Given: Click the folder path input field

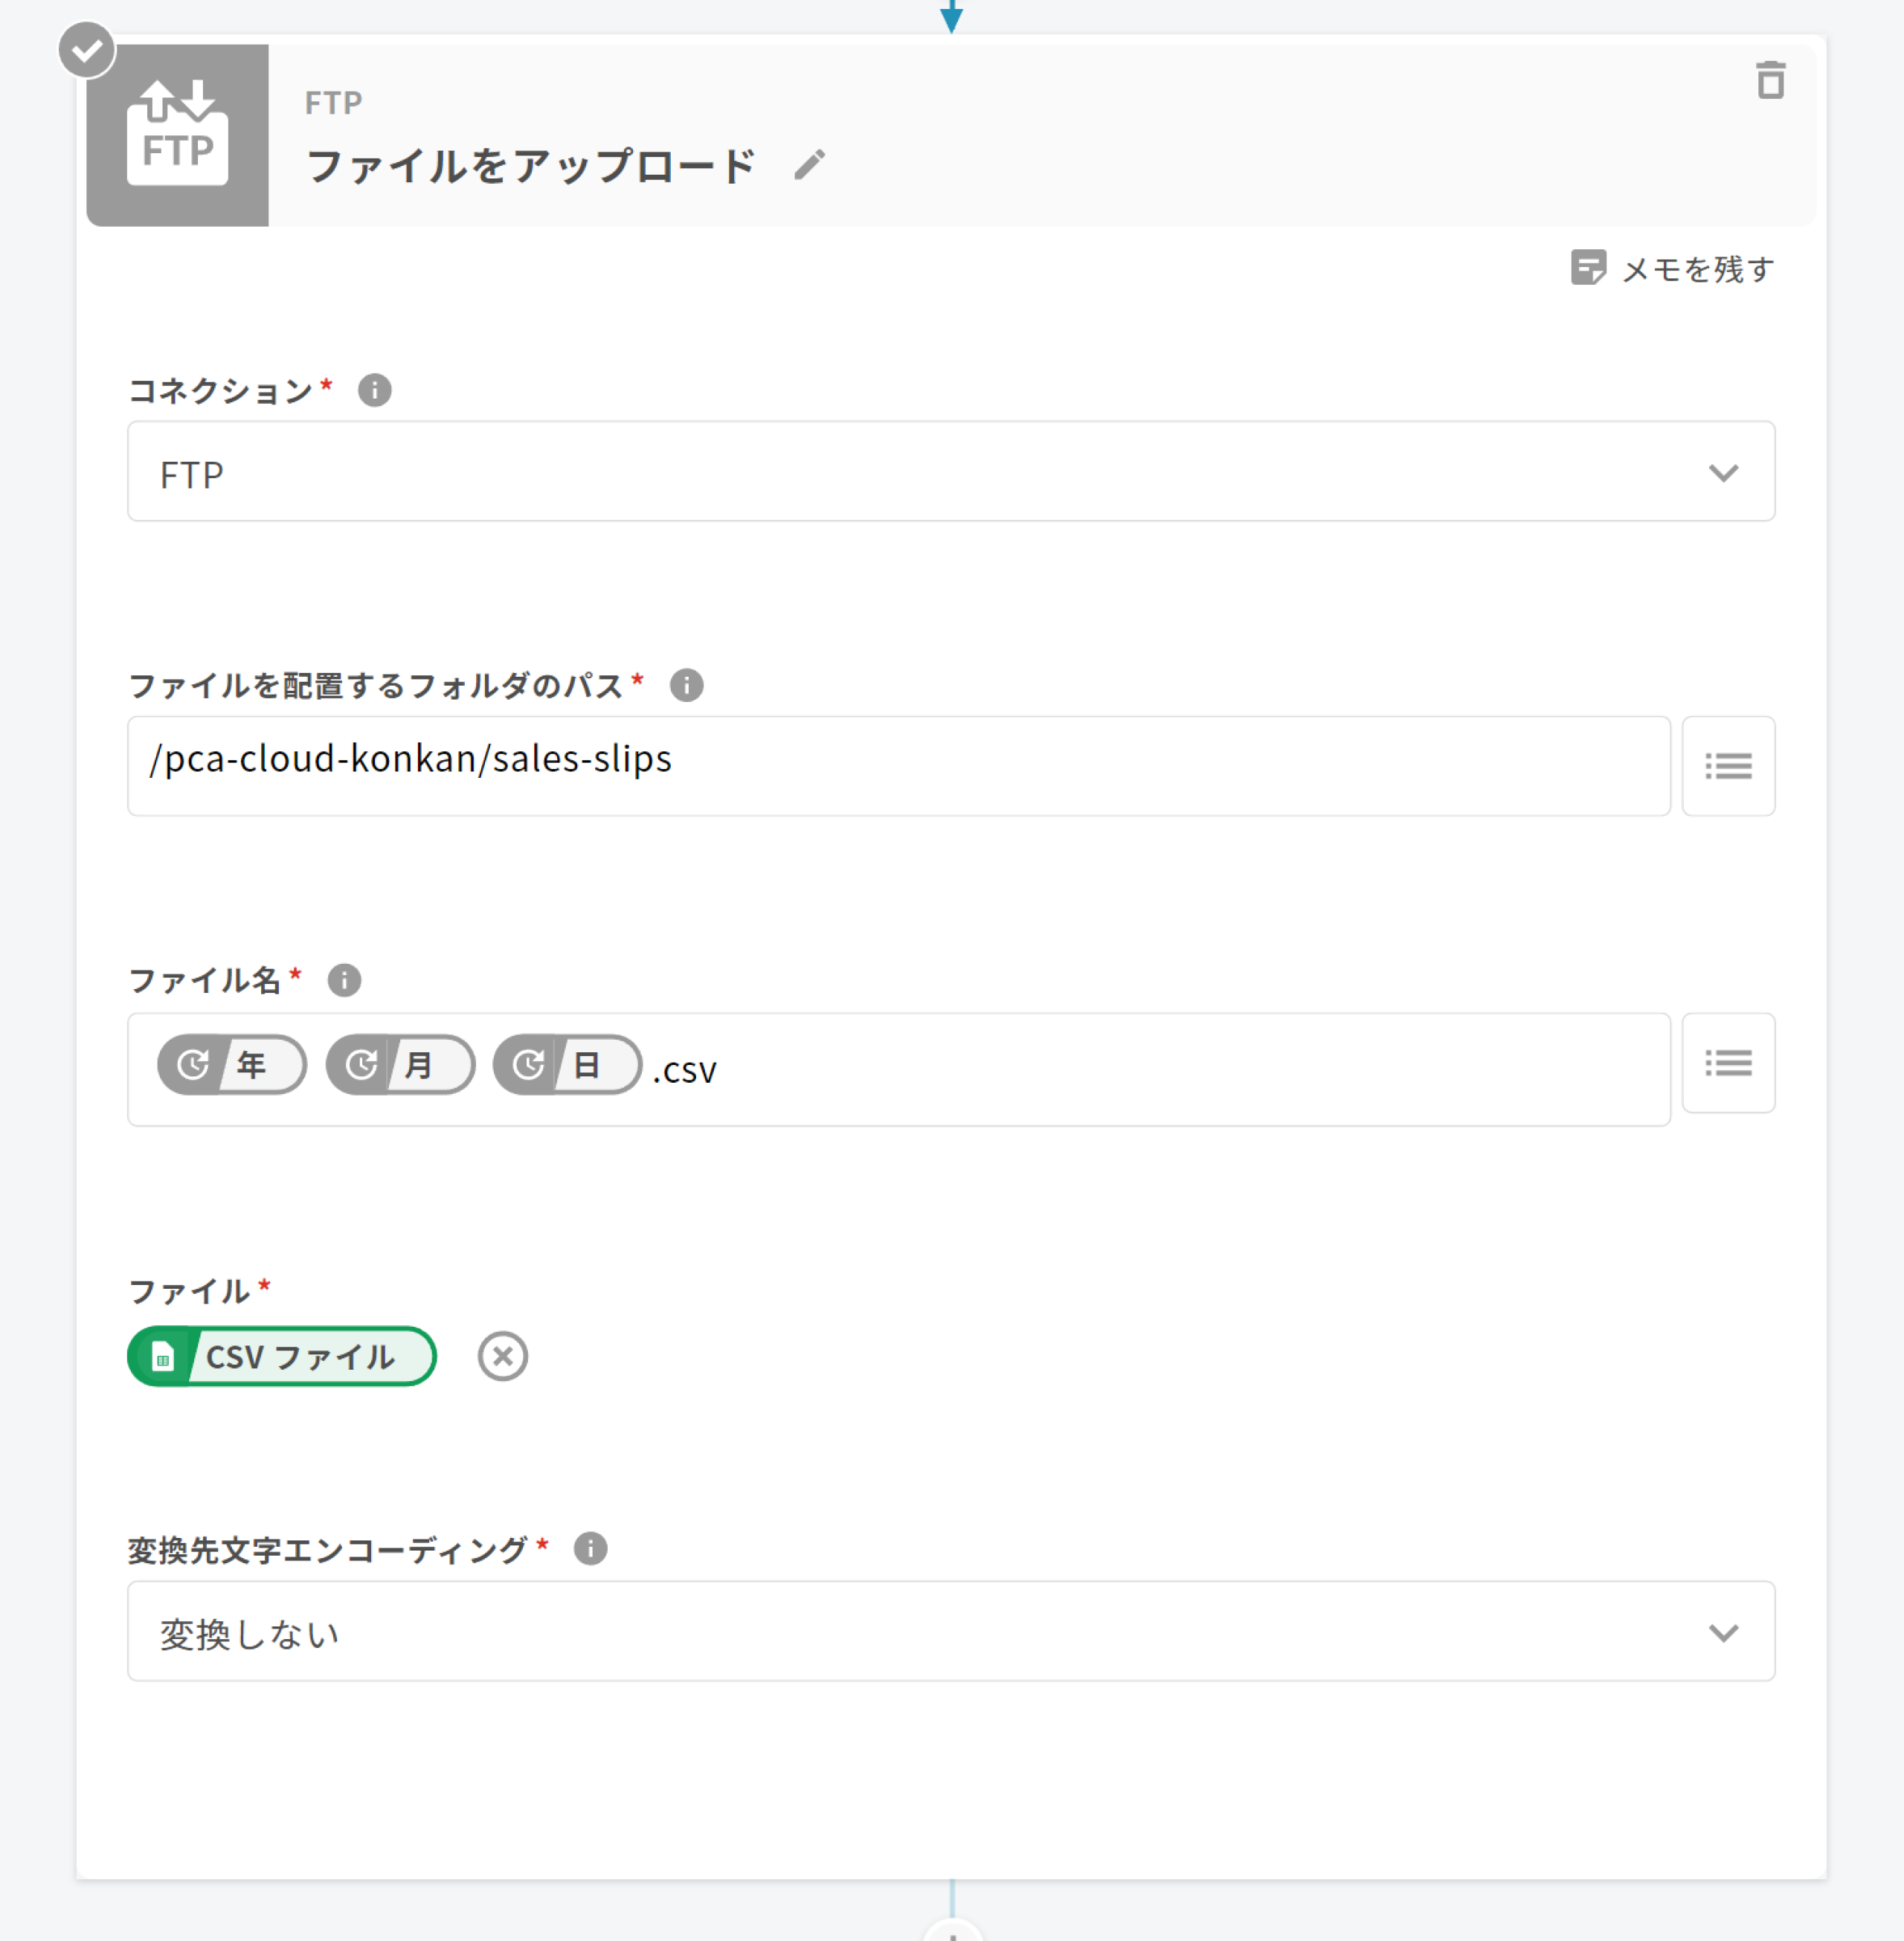Looking at the screenshot, I should click(898, 766).
